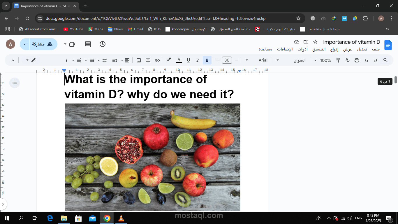The width and height of the screenshot is (398, 224).
Task: Decrease font size with the minus button
Action: [237, 60]
